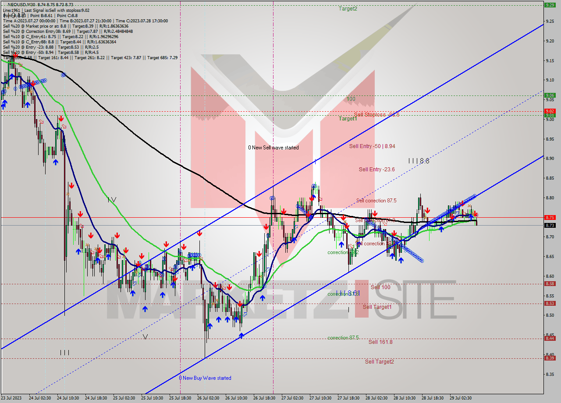The image size is (561, 403).
Task: Click the 'Sell Target1' label
Action: point(377,307)
